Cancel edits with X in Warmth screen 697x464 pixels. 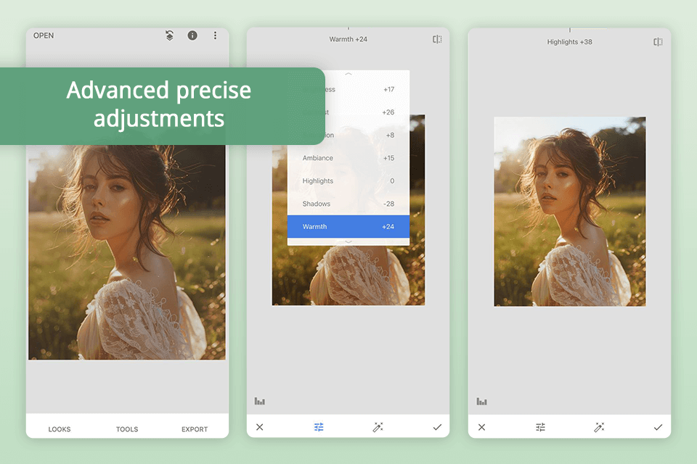point(260,427)
